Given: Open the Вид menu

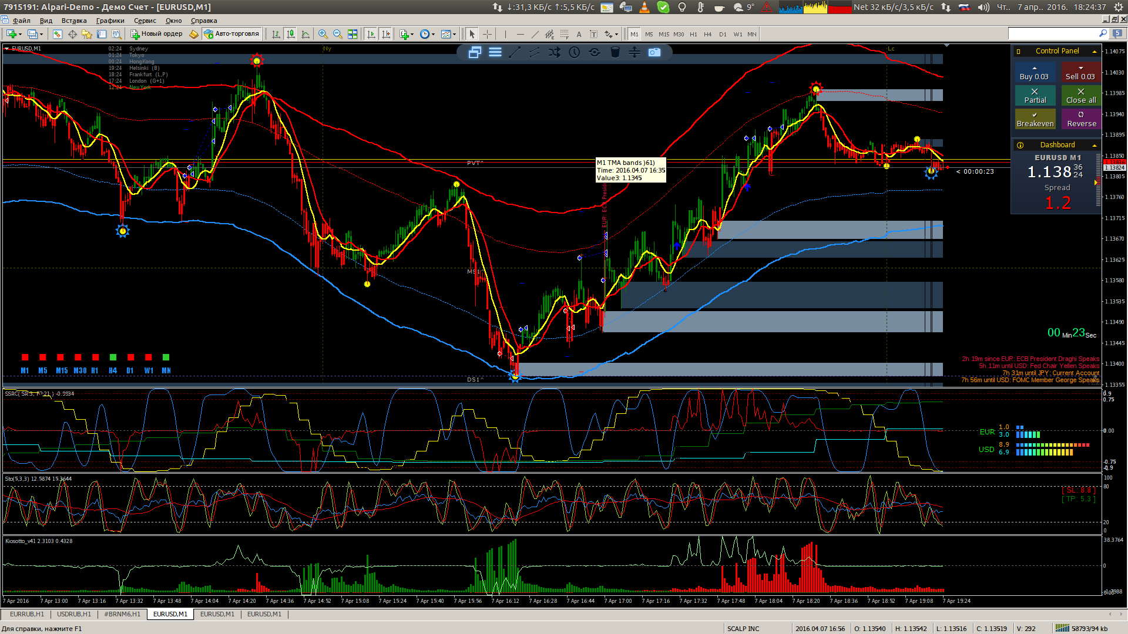Looking at the screenshot, I should [46, 21].
